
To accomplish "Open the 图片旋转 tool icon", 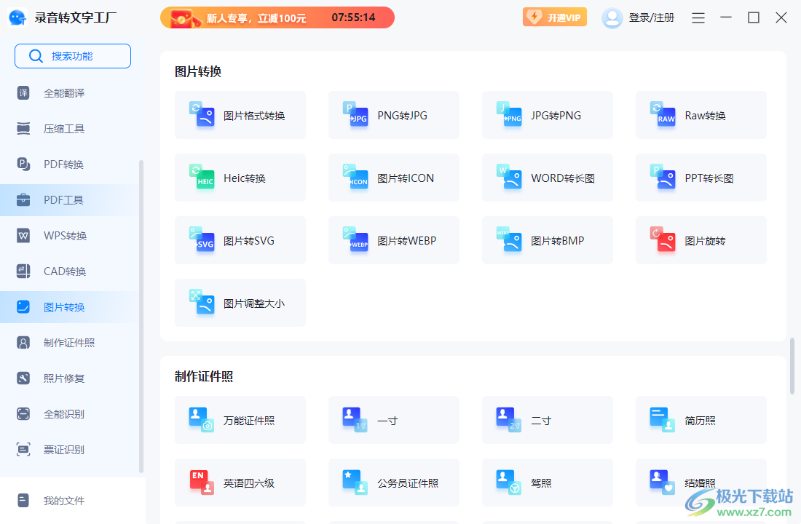I will [663, 240].
